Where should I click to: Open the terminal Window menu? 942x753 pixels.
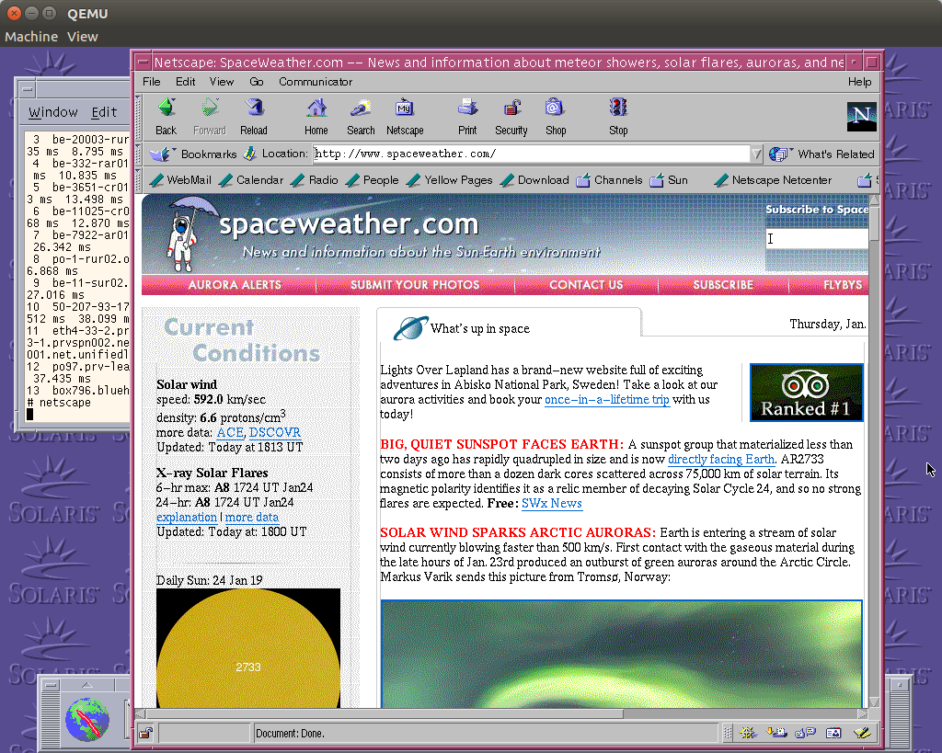pos(52,112)
